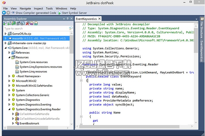The width and height of the screenshot is (205, 136).
Task: Open the Tools menu
Action: click(x=49, y=9)
